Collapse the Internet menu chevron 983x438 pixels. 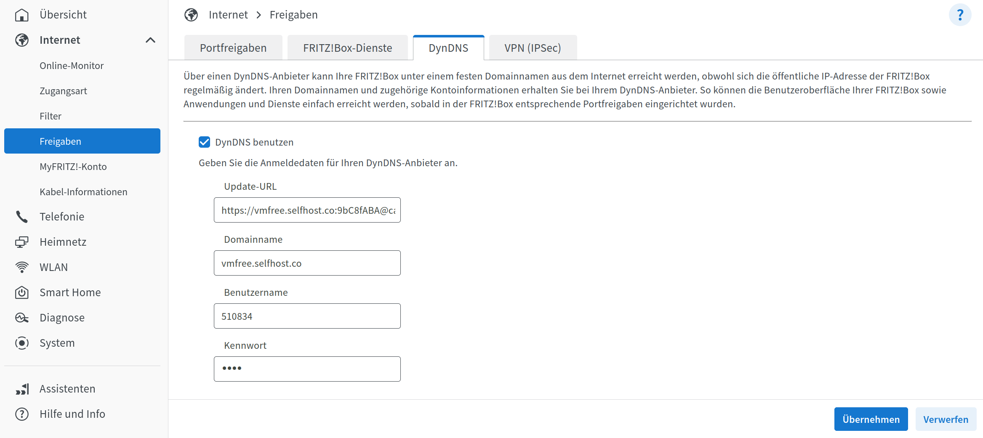(150, 40)
